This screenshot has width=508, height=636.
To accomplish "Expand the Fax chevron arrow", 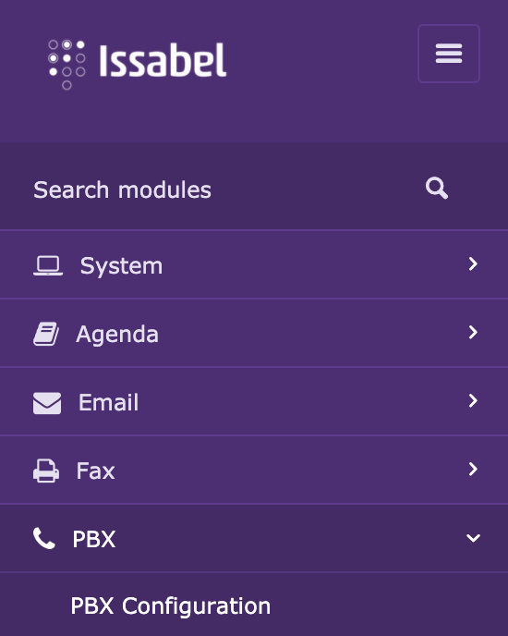I will pyautogui.click(x=473, y=469).
